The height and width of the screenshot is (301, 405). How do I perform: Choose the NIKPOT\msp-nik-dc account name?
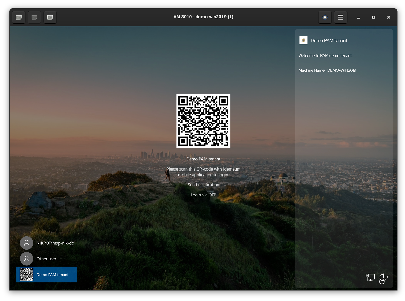click(x=55, y=243)
